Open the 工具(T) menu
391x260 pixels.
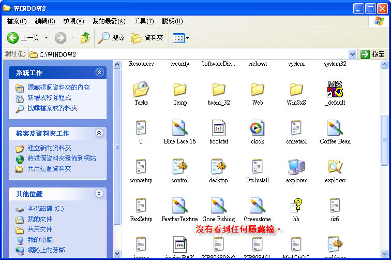pyautogui.click(x=144, y=21)
